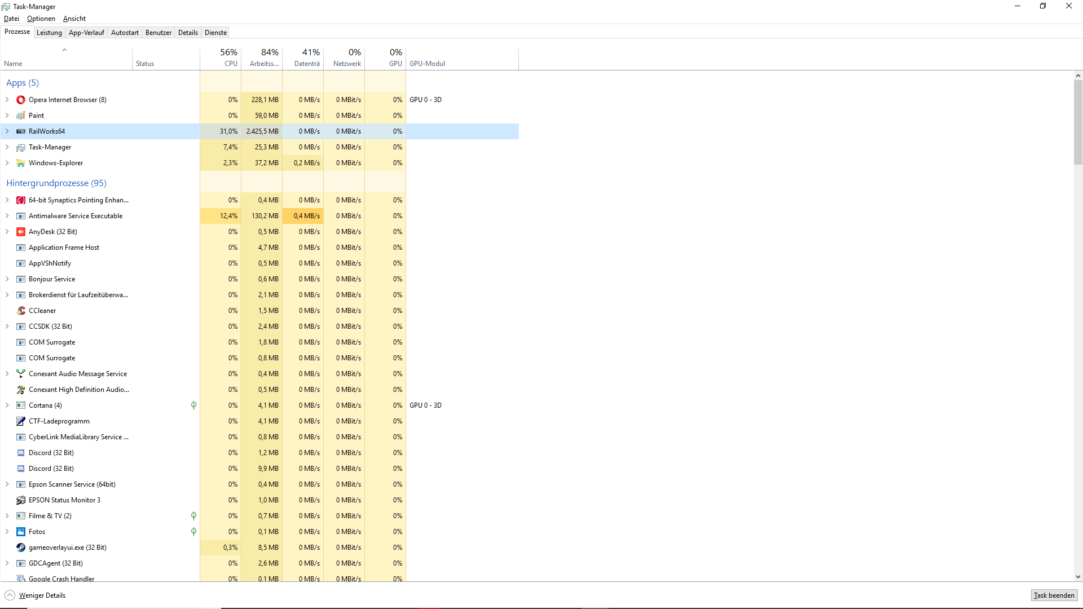Expand the Filme & TV process group
The image size is (1083, 609).
click(7, 516)
